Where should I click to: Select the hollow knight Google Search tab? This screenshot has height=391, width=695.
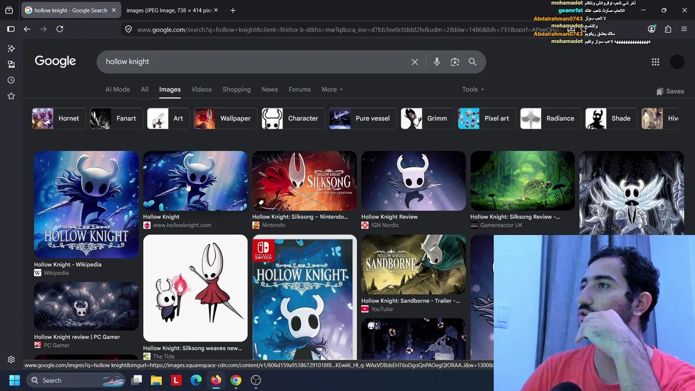71,10
